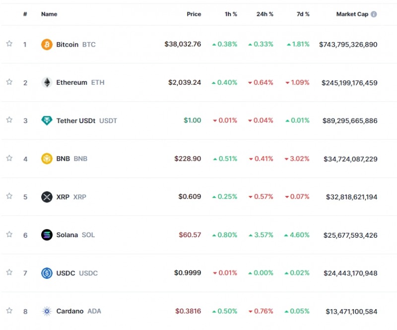
Task: Open the XRP coin page link
Action: [x=63, y=197]
